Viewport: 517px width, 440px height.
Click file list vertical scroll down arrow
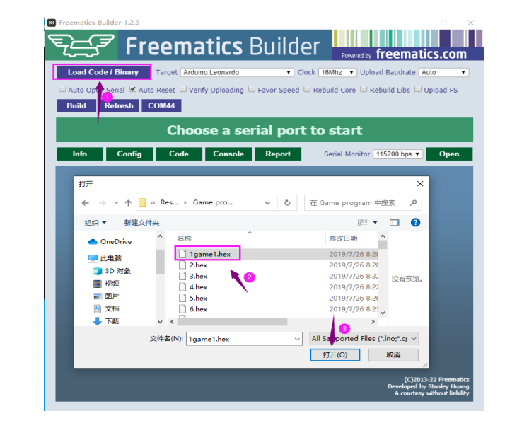(x=383, y=313)
